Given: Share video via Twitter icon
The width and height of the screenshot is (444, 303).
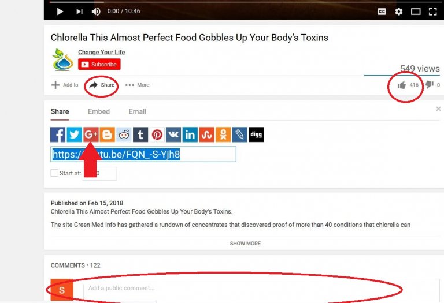Looking at the screenshot, I should [x=74, y=134].
